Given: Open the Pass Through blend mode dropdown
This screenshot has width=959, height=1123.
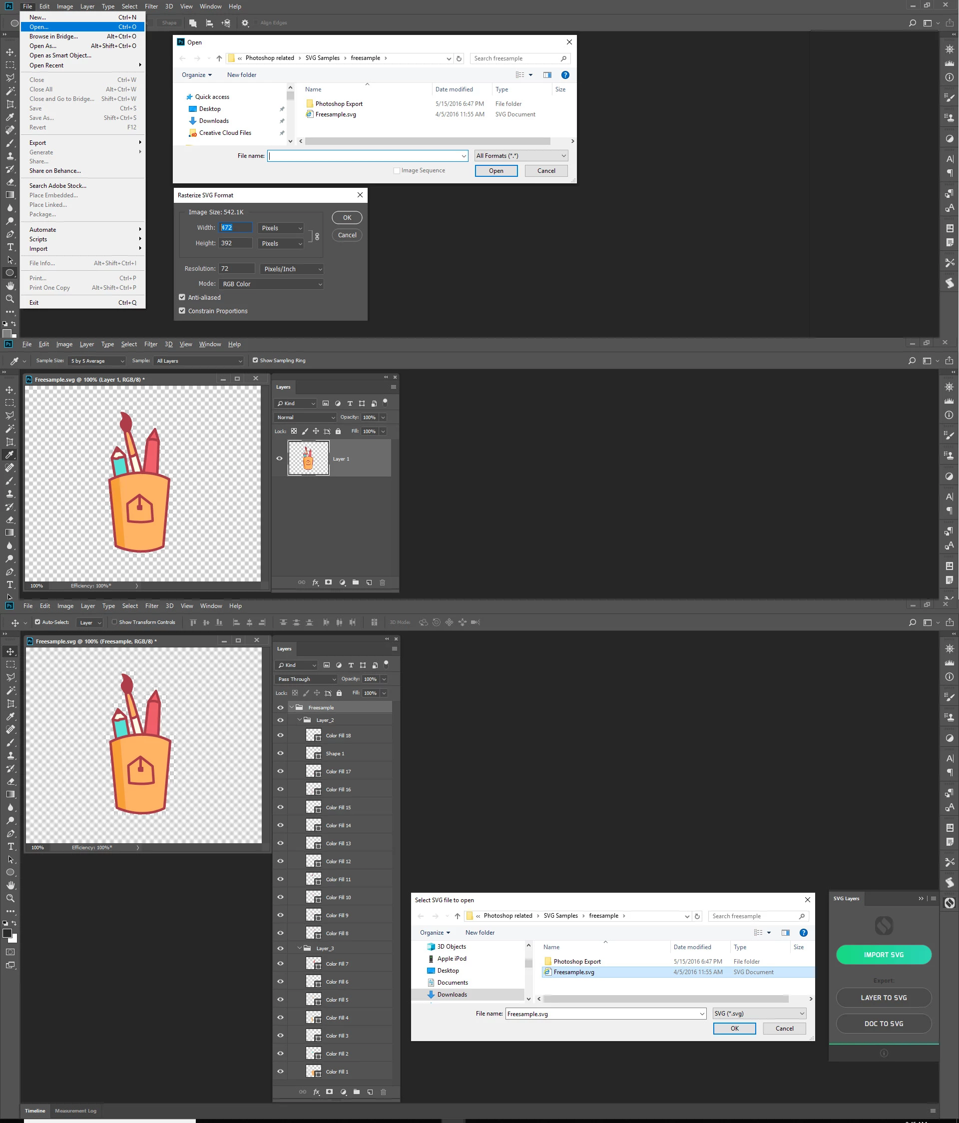Looking at the screenshot, I should [306, 678].
